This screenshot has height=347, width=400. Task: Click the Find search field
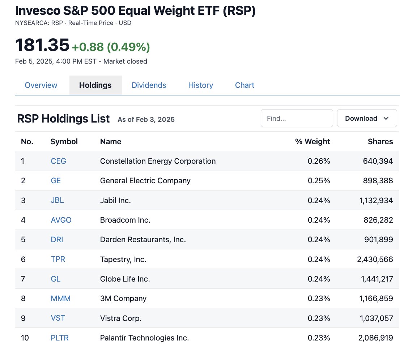point(297,118)
